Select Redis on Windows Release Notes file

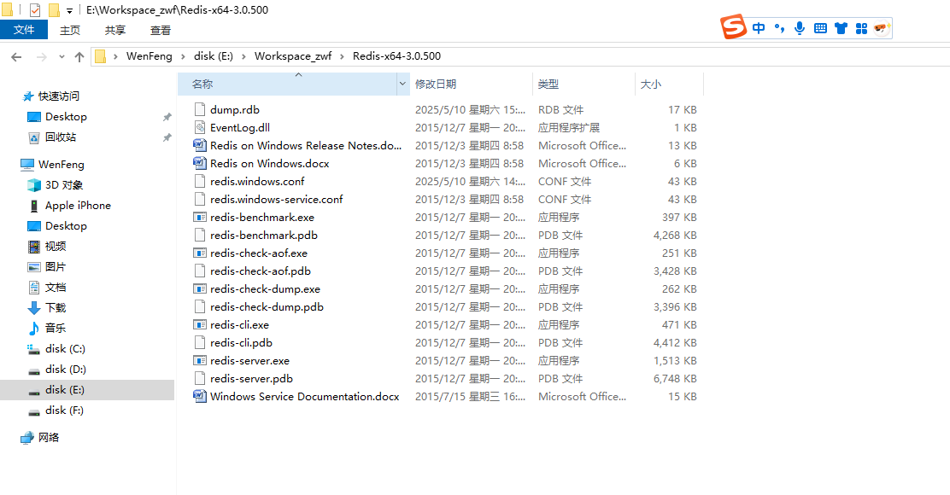tap(306, 146)
